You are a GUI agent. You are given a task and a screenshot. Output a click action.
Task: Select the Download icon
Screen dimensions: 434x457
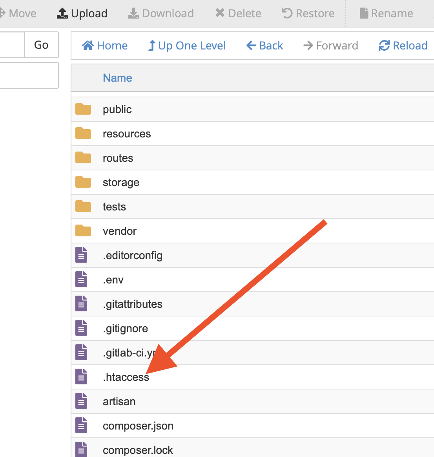(x=133, y=13)
